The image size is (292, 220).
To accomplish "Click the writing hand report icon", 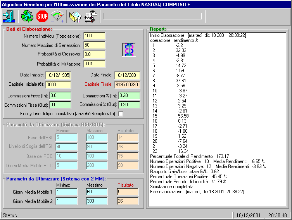I will [91, 16].
